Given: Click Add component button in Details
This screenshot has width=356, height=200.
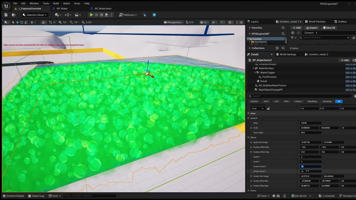Looking at the screenshot, I should pyautogui.click(x=345, y=60).
